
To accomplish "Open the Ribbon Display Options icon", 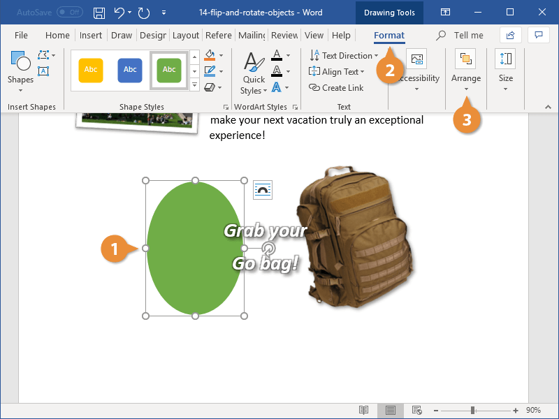I will (x=445, y=13).
